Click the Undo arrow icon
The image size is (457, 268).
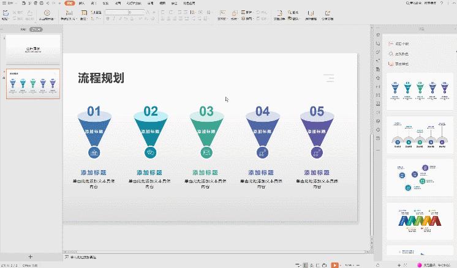point(48,3)
